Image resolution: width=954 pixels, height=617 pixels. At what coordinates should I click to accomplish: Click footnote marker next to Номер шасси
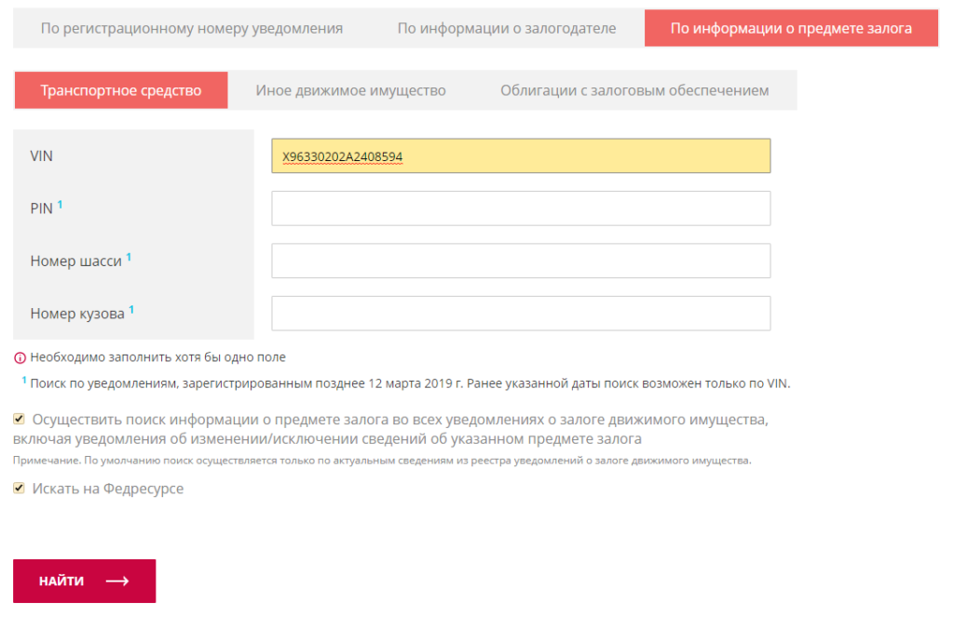129,257
